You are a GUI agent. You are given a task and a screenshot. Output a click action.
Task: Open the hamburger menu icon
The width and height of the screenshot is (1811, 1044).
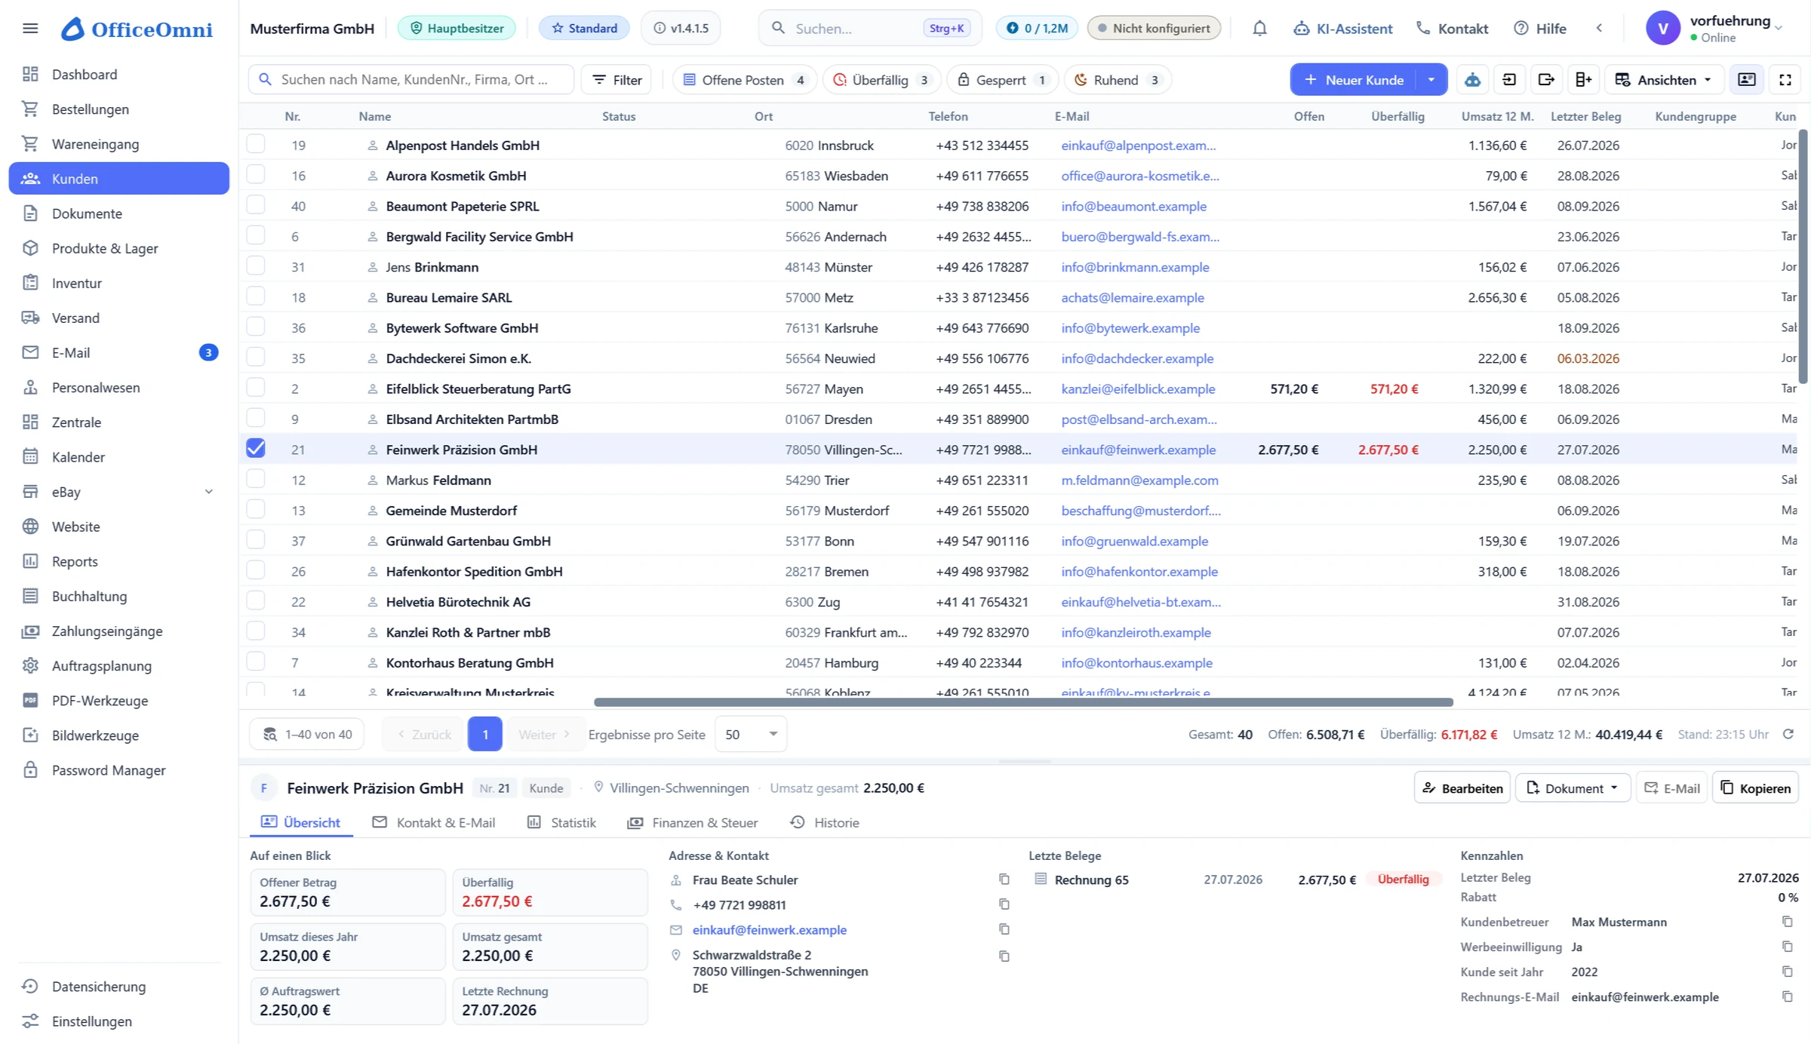[x=30, y=29]
